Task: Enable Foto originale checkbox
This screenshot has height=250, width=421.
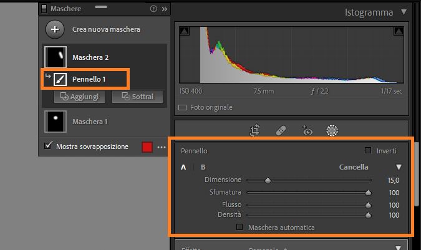Action: (182, 108)
